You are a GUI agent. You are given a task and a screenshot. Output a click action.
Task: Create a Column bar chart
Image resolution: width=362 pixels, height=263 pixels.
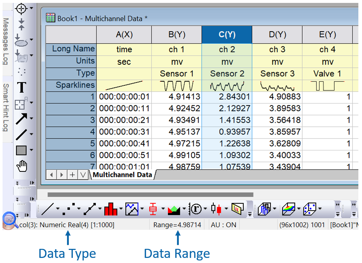click(x=110, y=209)
